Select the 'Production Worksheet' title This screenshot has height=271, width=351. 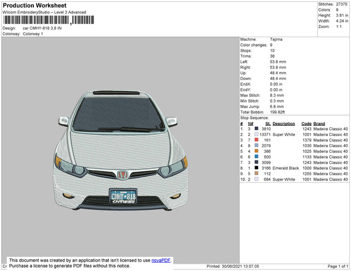[35, 6]
